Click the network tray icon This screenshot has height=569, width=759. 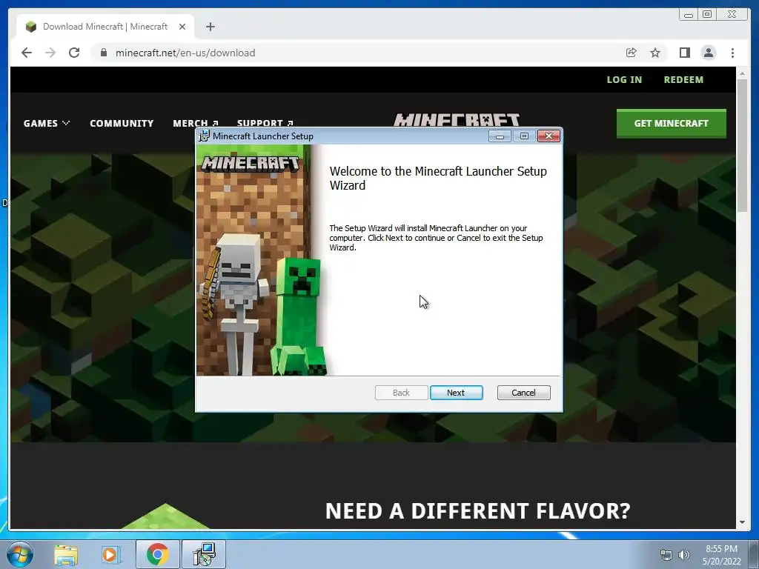tap(666, 555)
